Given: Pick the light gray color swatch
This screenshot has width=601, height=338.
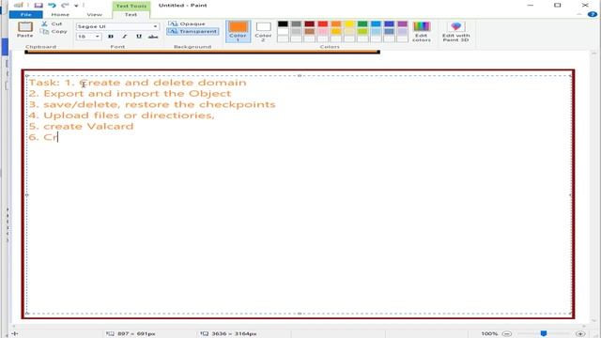Looking at the screenshot, I should point(297,31).
